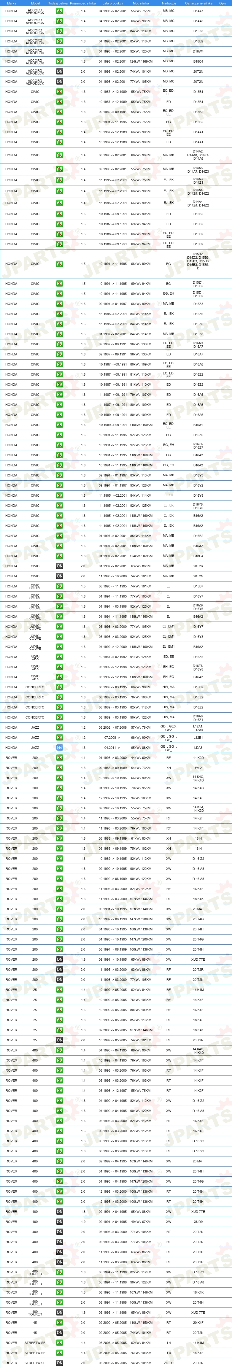
Task: Click the Marka column header
Action: coord(12,3)
